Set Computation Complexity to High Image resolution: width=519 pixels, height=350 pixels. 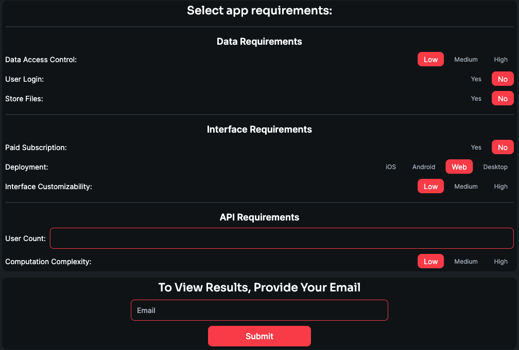click(500, 261)
